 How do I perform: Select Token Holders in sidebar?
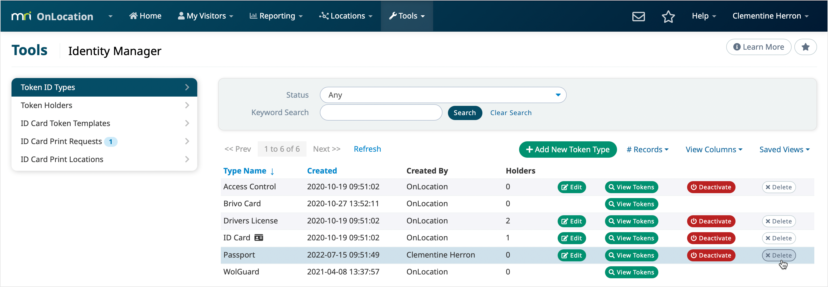[104, 105]
